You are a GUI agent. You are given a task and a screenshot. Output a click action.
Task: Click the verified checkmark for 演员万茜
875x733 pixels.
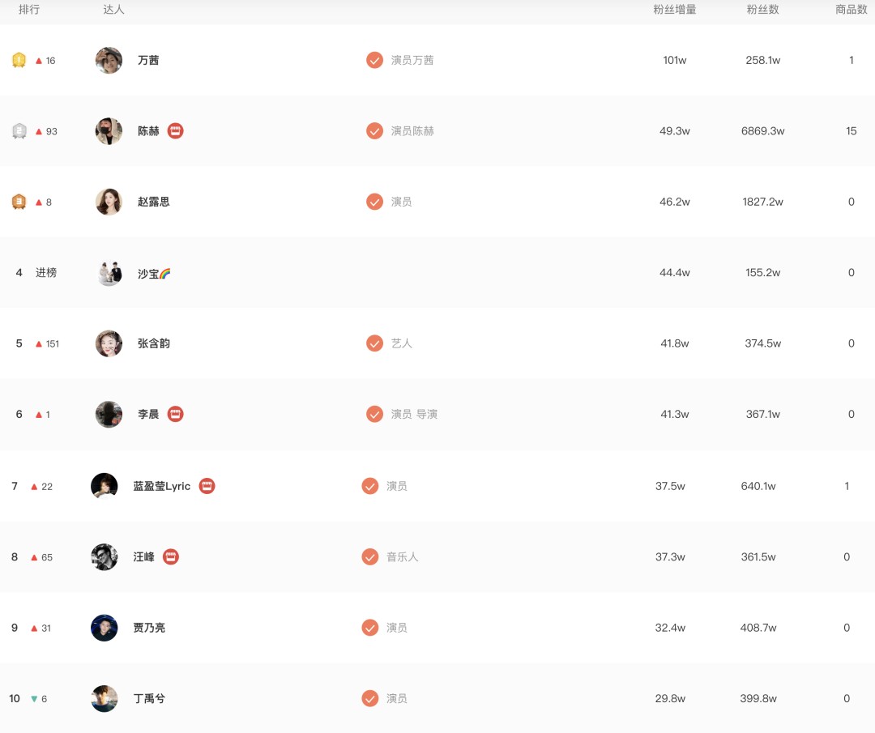pos(374,60)
